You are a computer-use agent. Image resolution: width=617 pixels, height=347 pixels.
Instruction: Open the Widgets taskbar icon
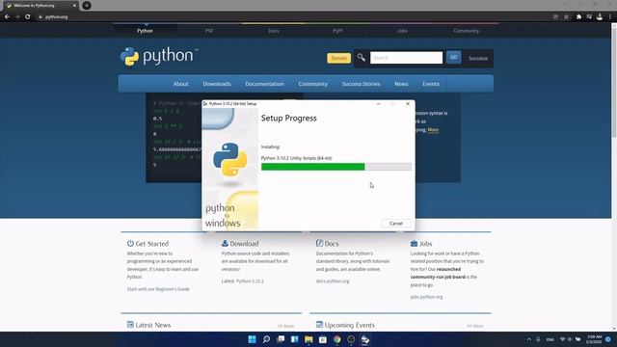pyautogui.click(x=295, y=339)
